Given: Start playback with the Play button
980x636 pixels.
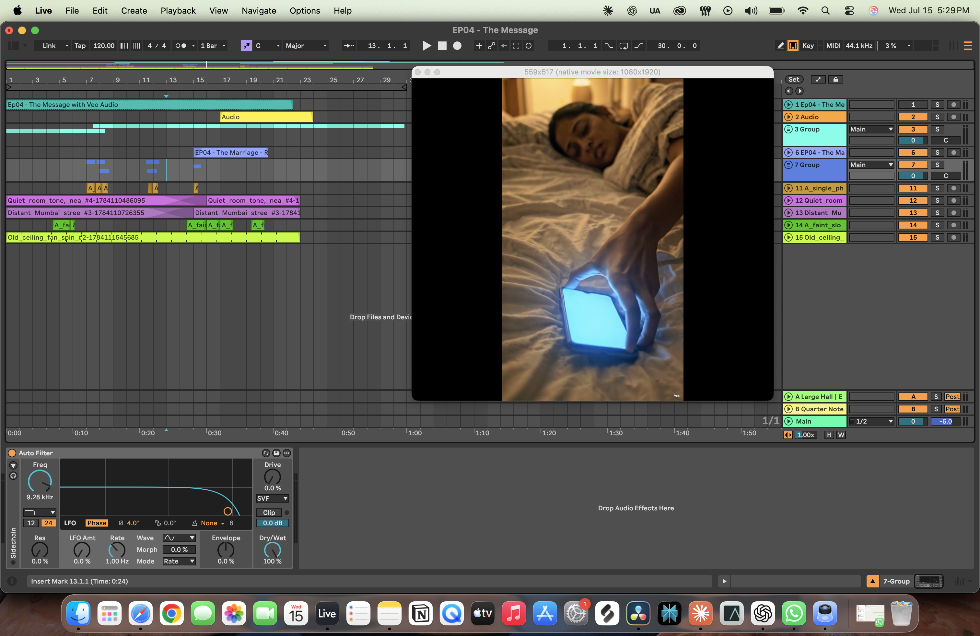Looking at the screenshot, I should click(x=427, y=46).
